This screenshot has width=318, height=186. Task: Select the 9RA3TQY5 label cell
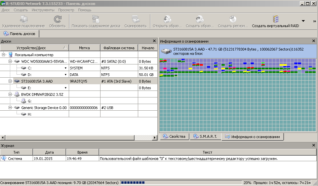pos(85,81)
